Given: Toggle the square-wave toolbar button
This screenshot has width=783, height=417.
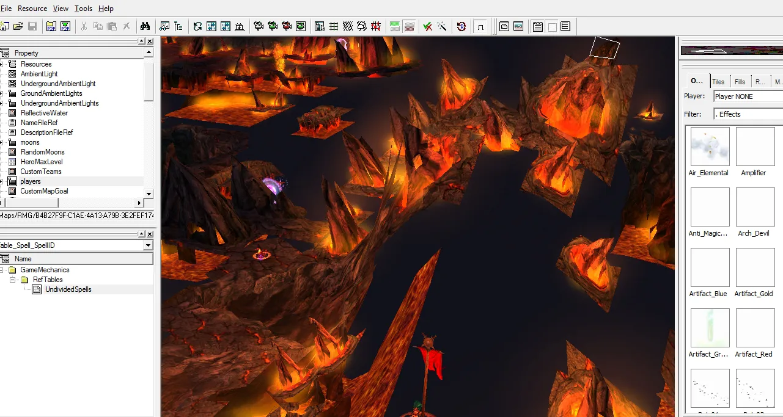Looking at the screenshot, I should (481, 26).
